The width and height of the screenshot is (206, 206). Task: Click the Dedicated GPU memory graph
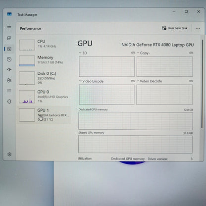pos(136,121)
